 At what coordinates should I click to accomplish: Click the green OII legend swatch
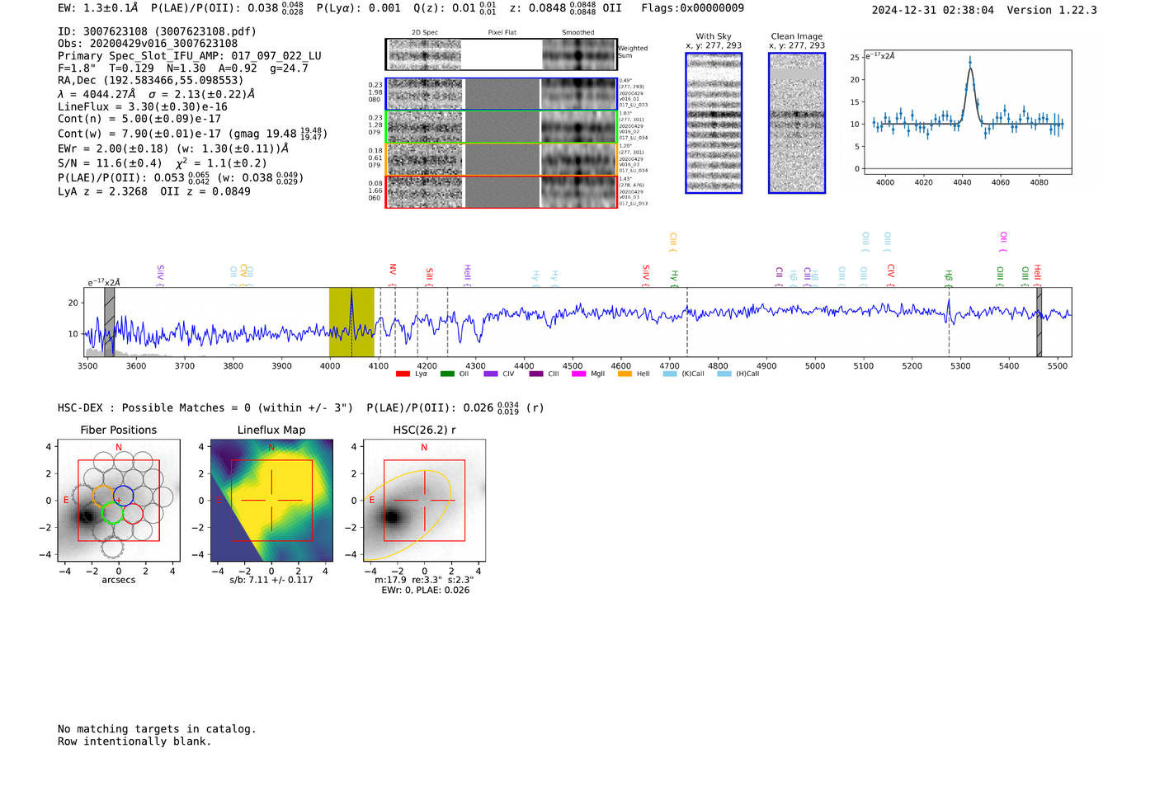pos(447,374)
